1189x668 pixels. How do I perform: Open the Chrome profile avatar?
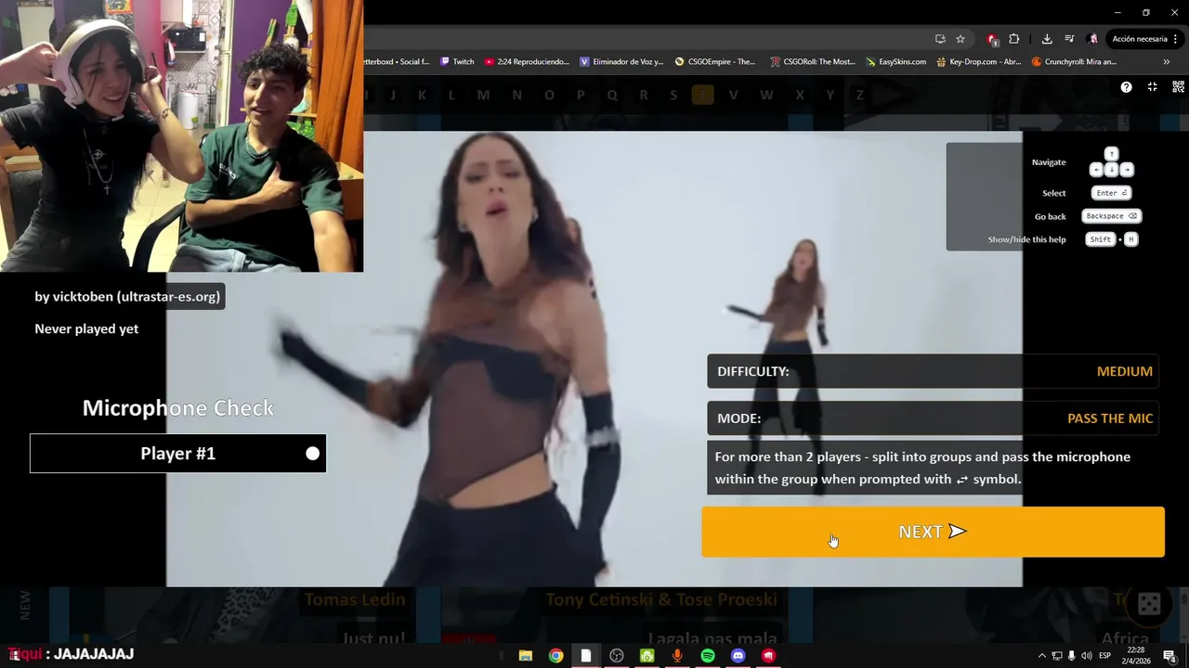1093,39
